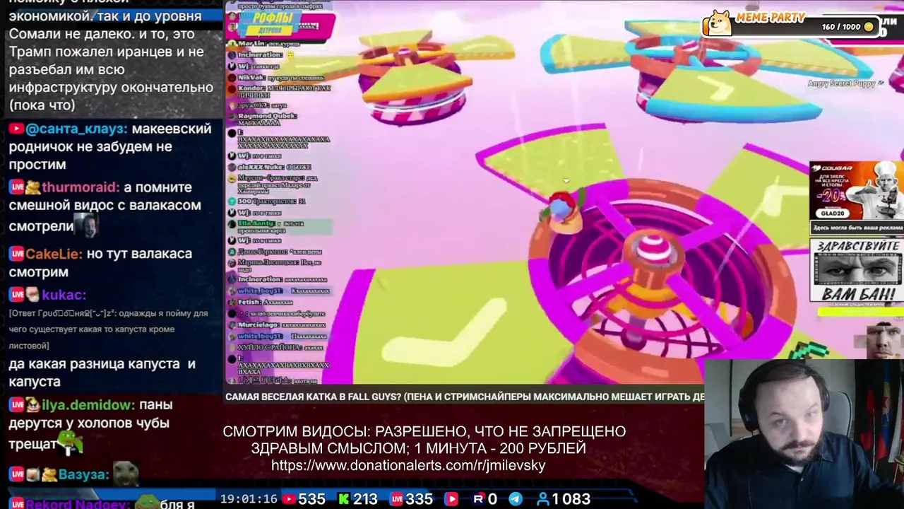This screenshot has height=509, width=904.
Task: Click the emote image in Вазуза's message
Action: tap(126, 473)
